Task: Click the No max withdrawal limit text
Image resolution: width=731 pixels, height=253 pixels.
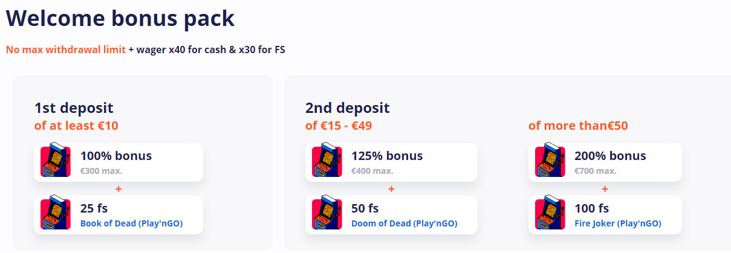Action: [66, 50]
